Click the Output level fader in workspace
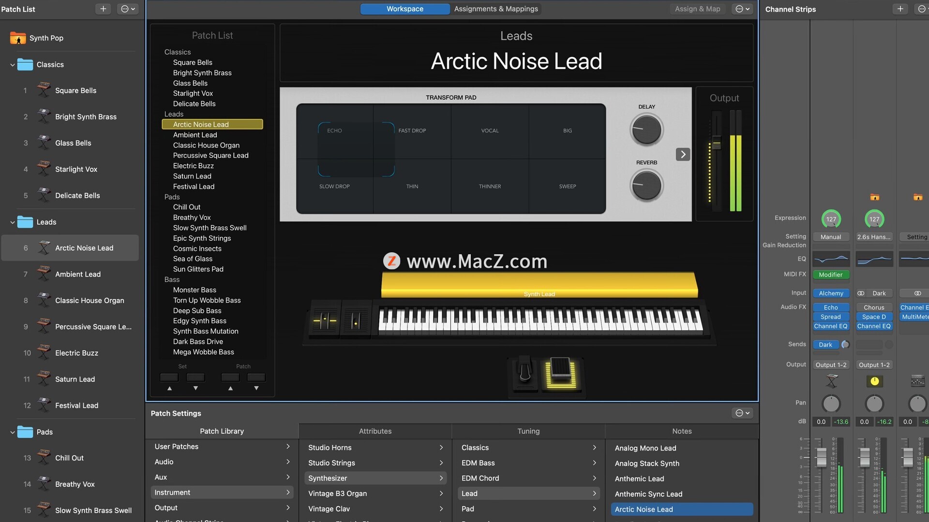 click(x=716, y=144)
